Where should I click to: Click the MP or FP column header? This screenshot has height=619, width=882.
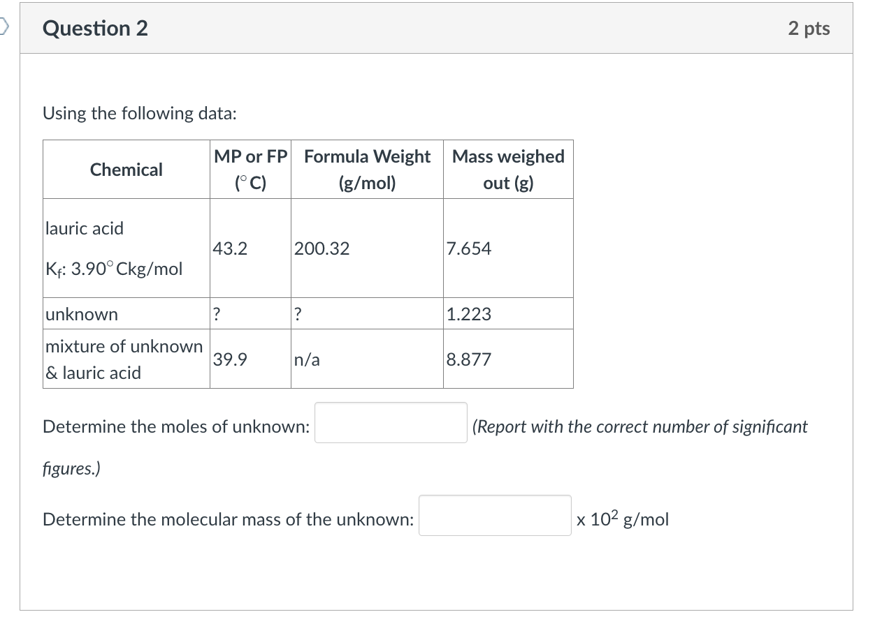(251, 169)
